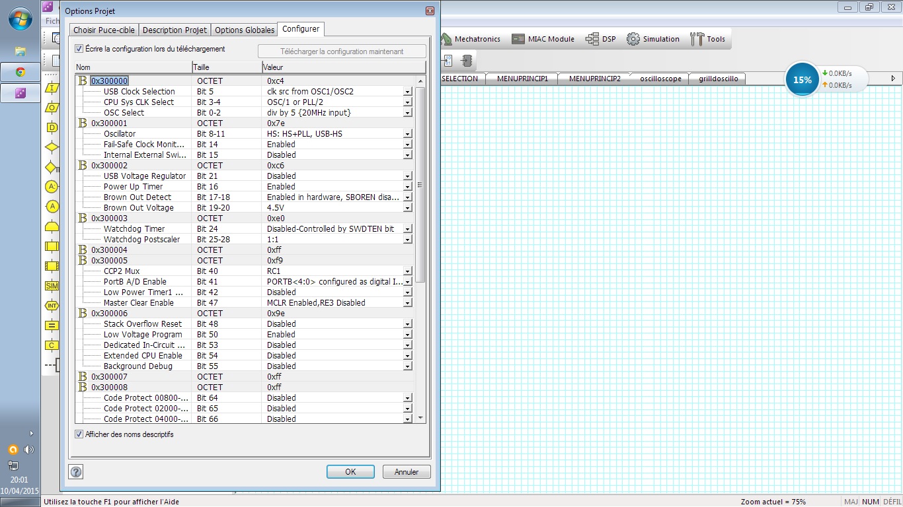903x507 pixels.
Task: Open the grilldoscillo flowchart tab
Action: point(718,79)
